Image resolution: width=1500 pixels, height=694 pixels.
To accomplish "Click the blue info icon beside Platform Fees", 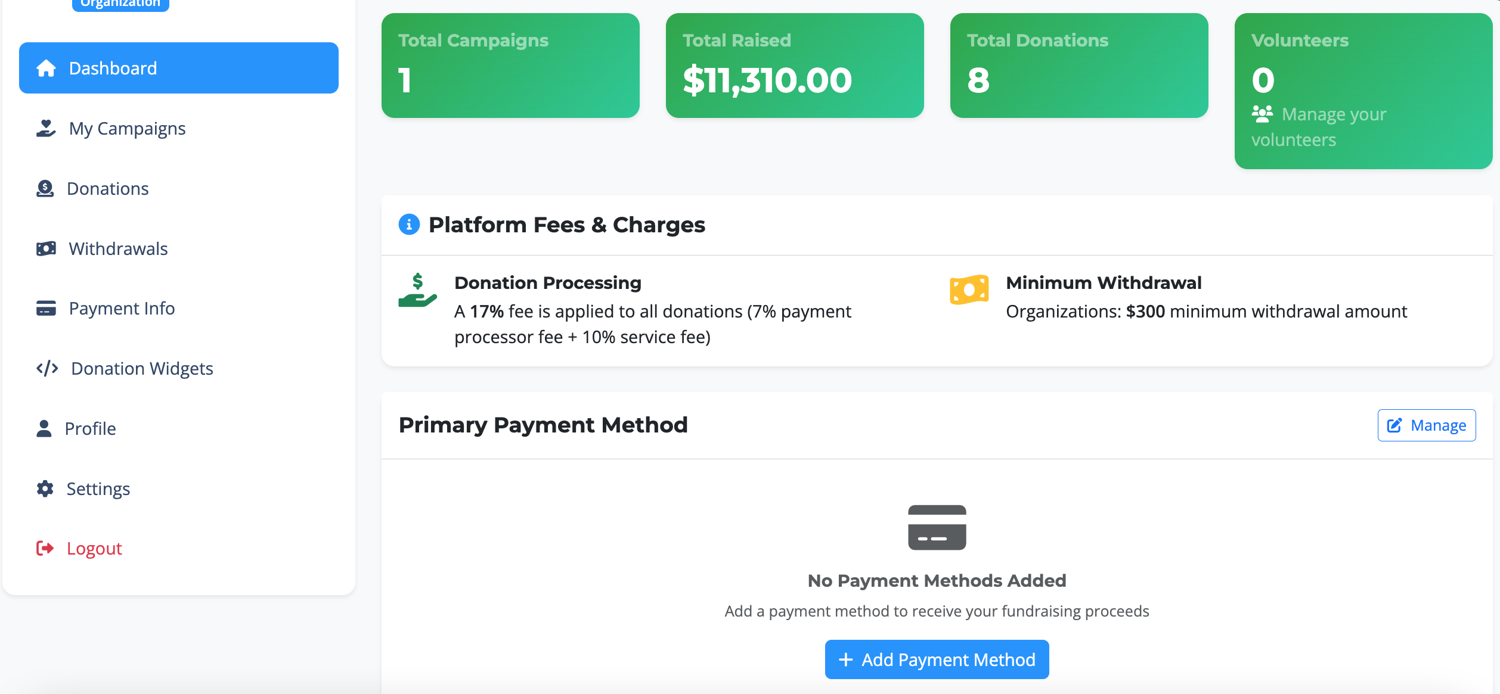I will click(x=409, y=225).
